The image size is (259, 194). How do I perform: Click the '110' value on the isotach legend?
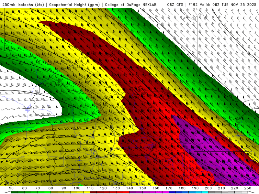(x=90, y=188)
